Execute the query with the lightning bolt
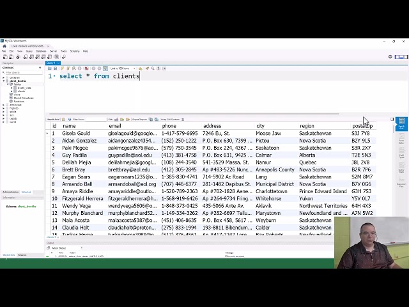409x307 pixels. coord(62,68)
